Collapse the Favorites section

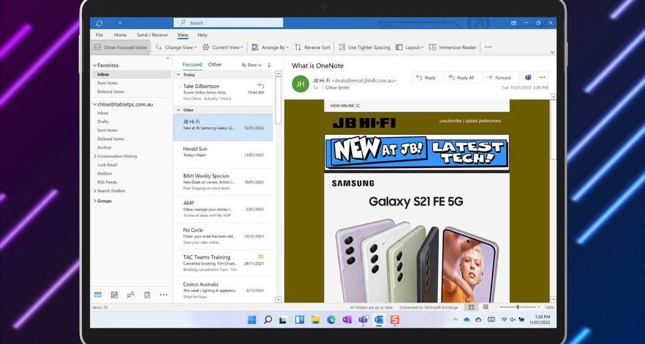pyautogui.click(x=94, y=66)
